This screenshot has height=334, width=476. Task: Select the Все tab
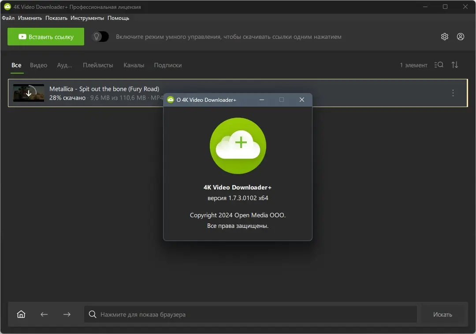click(x=16, y=65)
